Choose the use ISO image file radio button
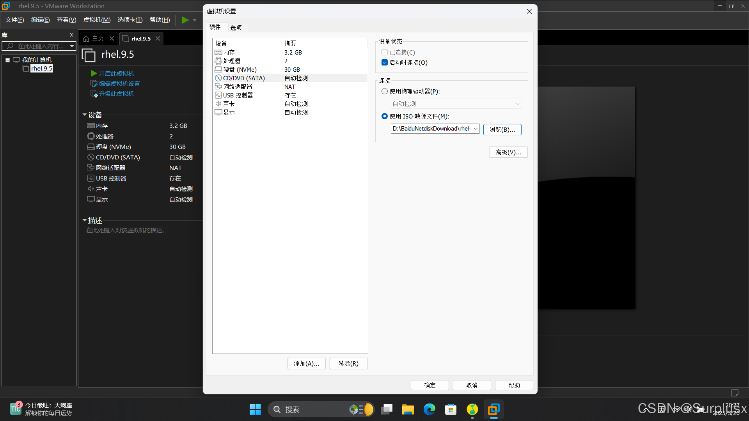The width and height of the screenshot is (749, 421). pyautogui.click(x=385, y=116)
